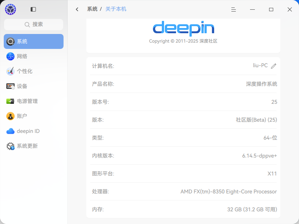
Task: Click type value 64-位
Action: coord(270,138)
